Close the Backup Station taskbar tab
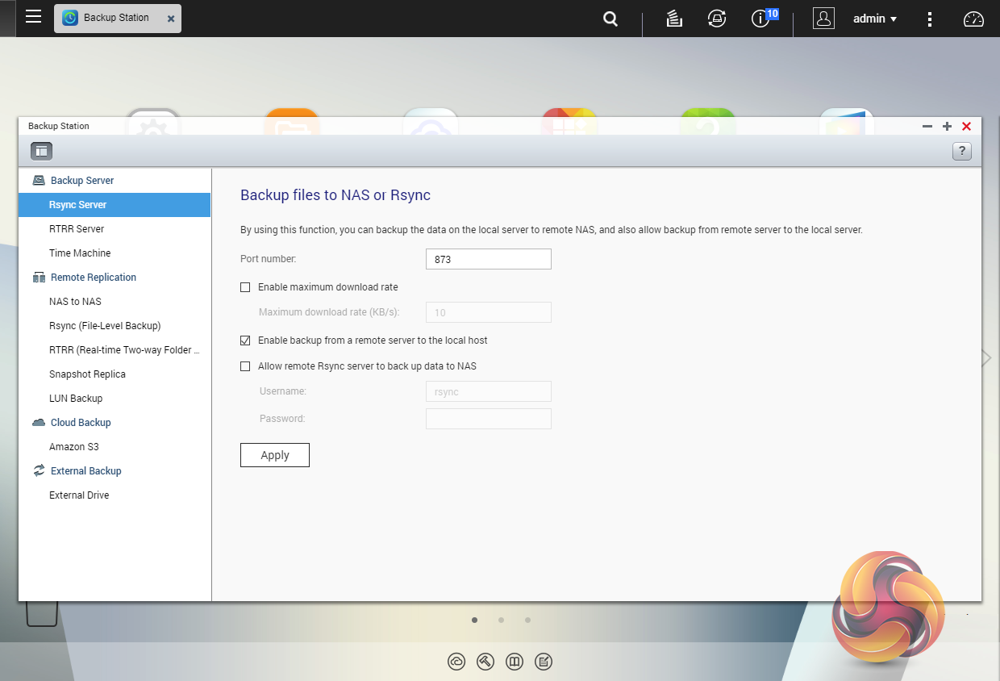The image size is (1000, 681). coord(171,19)
